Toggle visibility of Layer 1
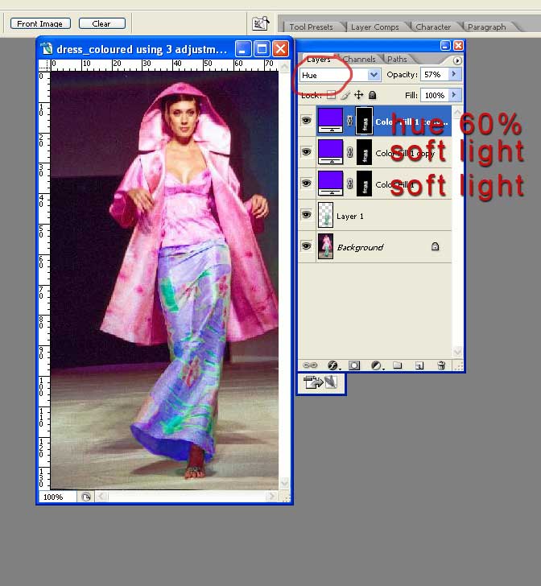Image resolution: width=541 pixels, height=586 pixels. [x=306, y=216]
